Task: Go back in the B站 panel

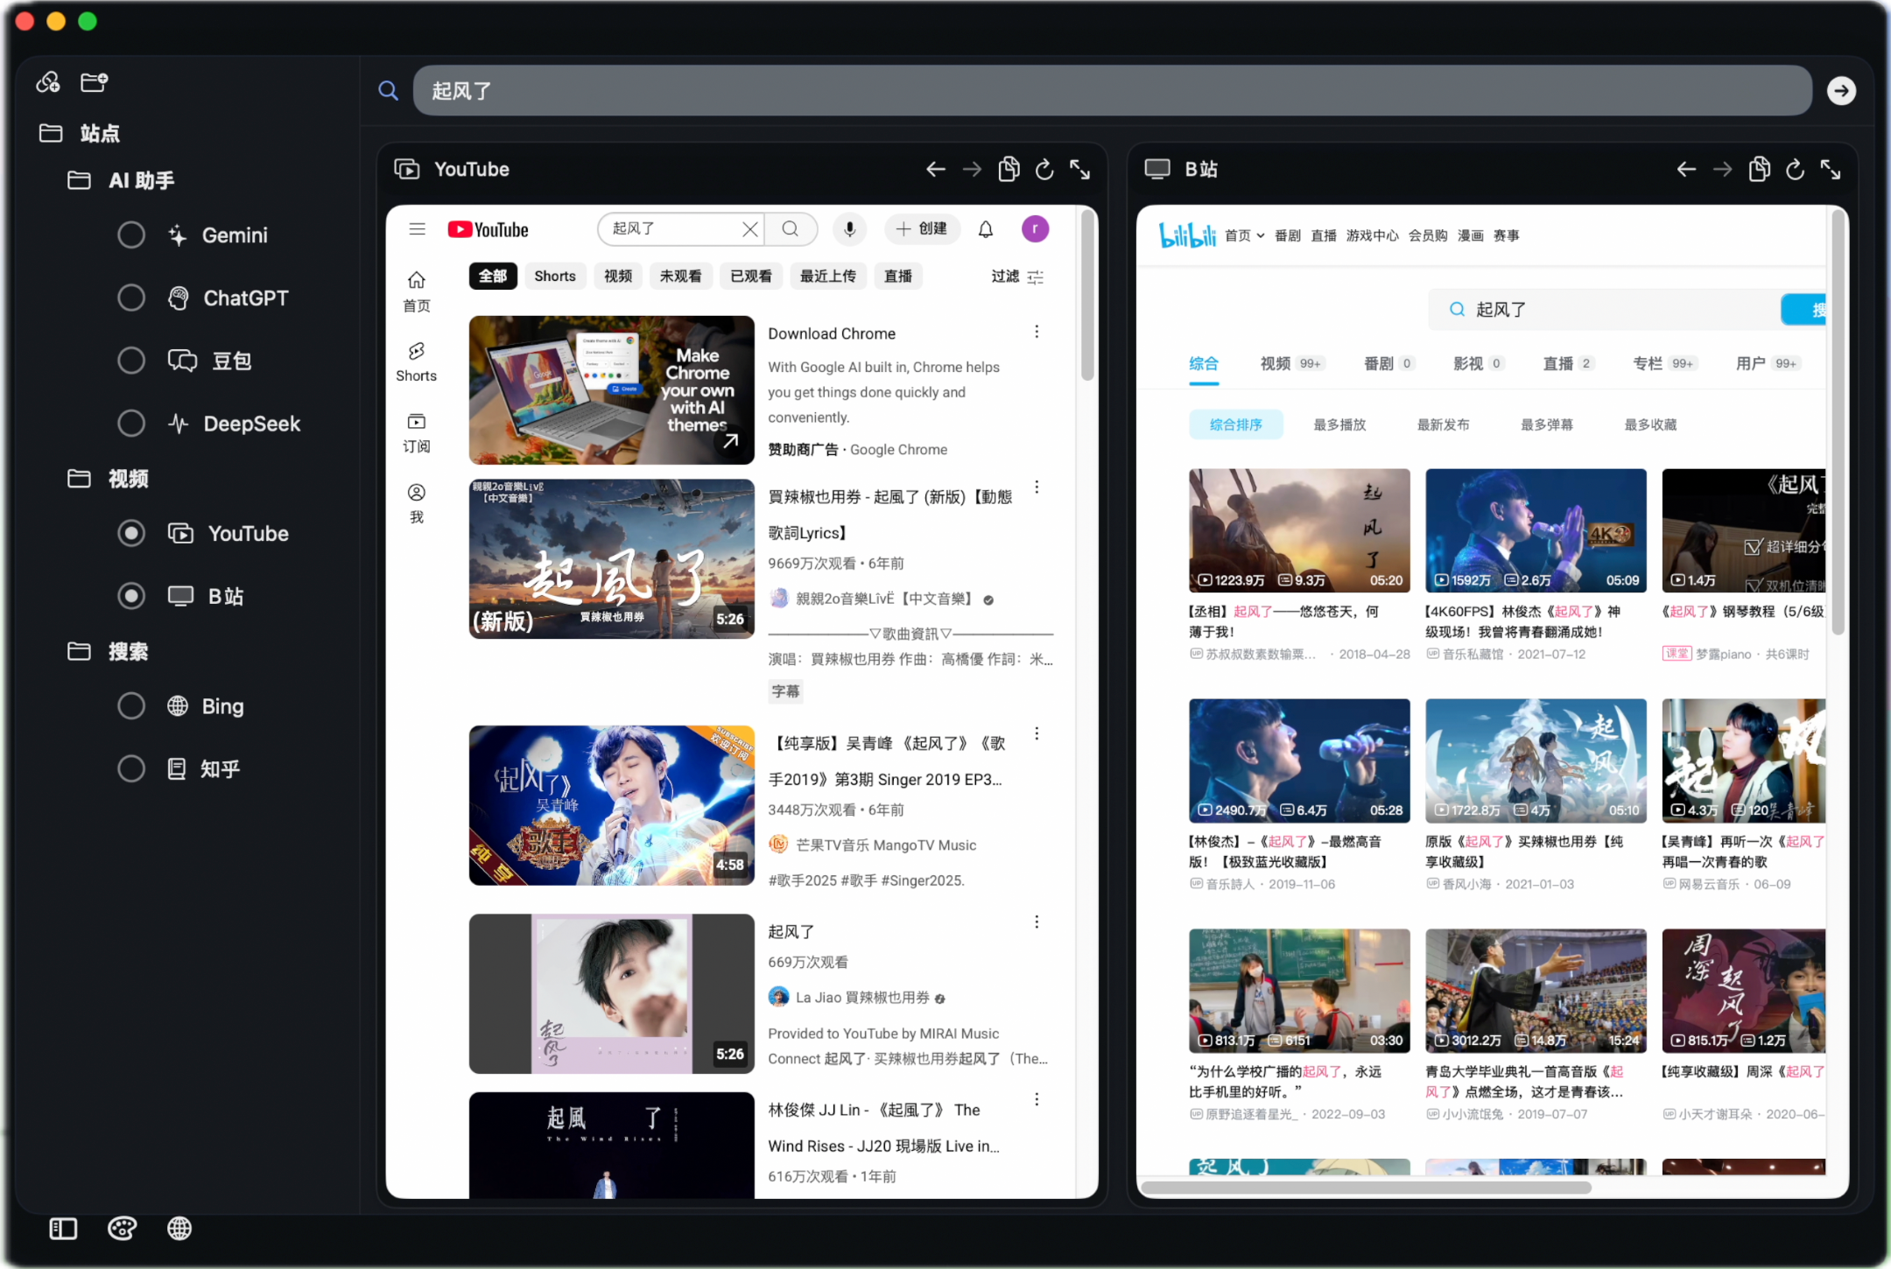Action: coord(1686,169)
